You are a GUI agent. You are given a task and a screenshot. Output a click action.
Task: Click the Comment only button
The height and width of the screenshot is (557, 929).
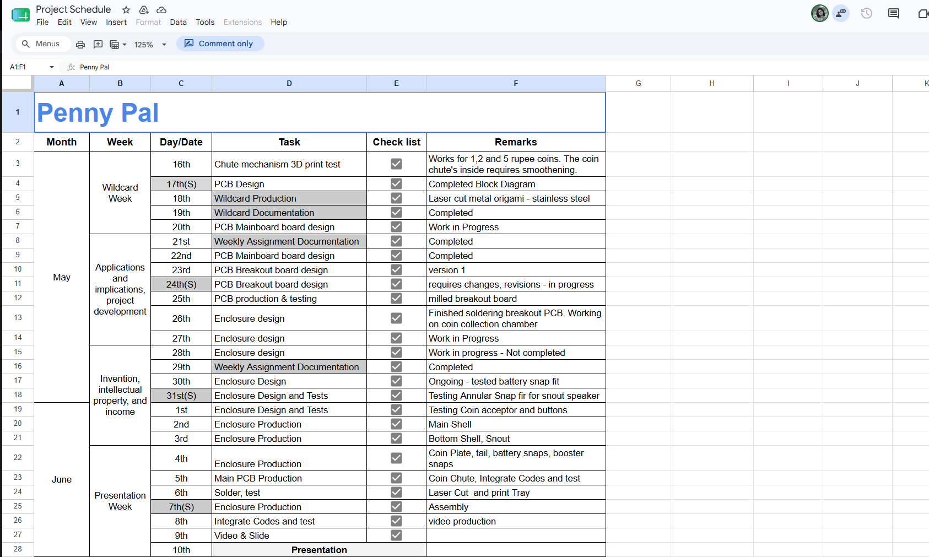pos(220,44)
